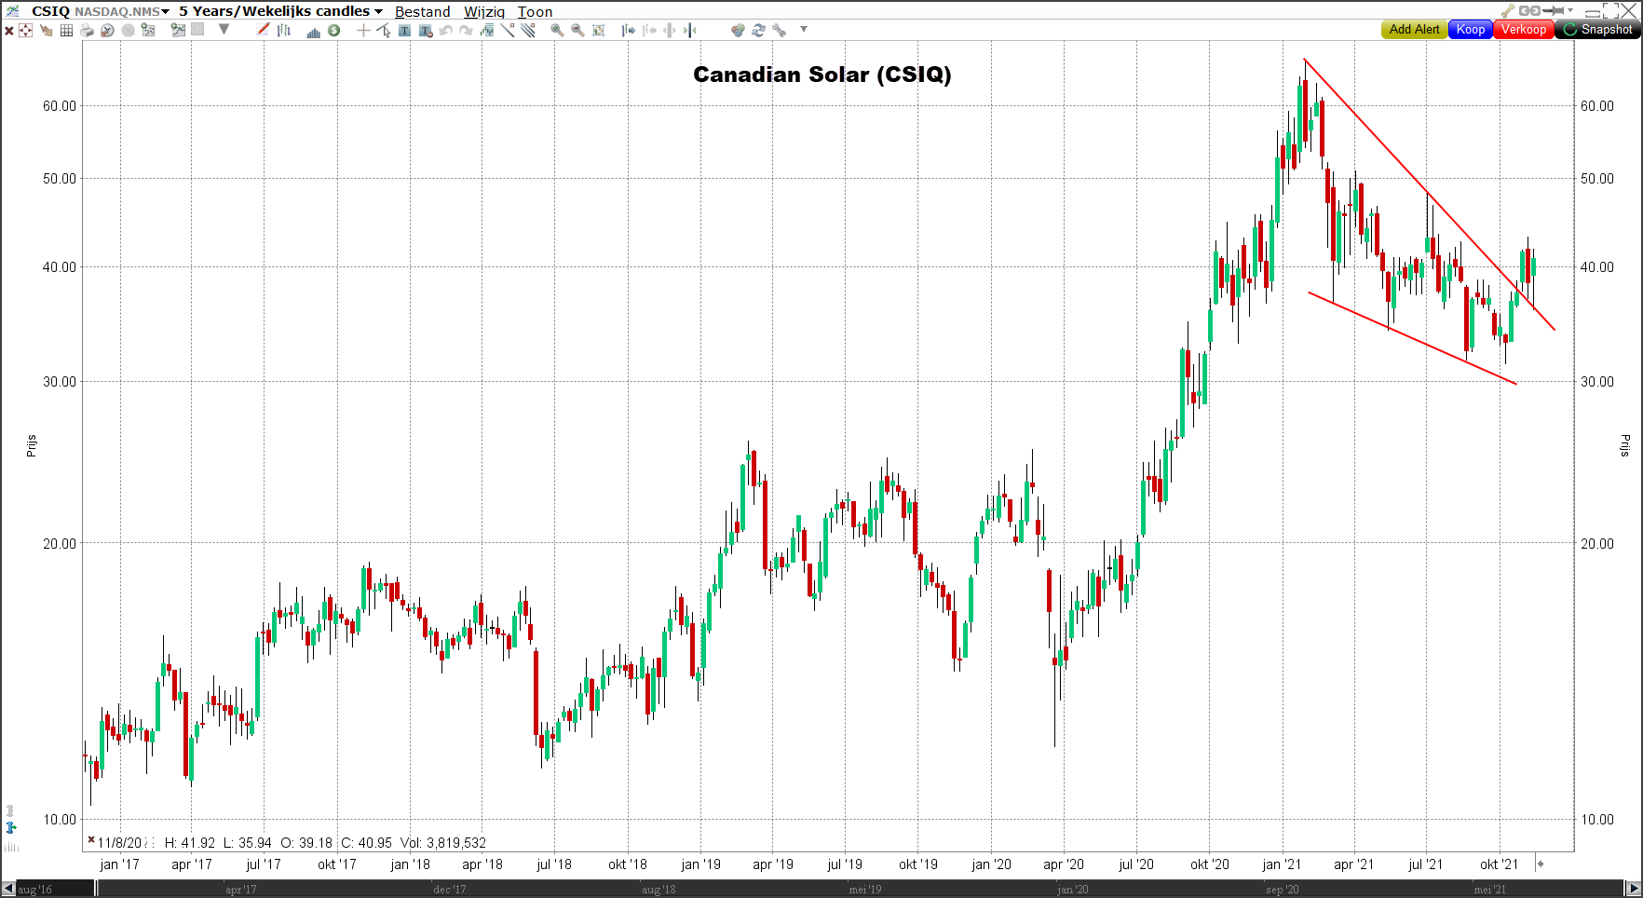Click the jan '21 date axis label
Screen dimensions: 1643x898
[x=1282, y=864]
